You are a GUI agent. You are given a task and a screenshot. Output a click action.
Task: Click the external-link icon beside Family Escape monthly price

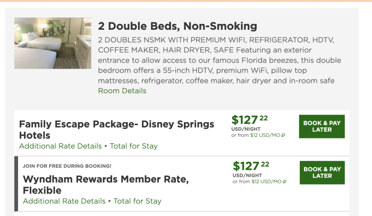[x=283, y=135]
